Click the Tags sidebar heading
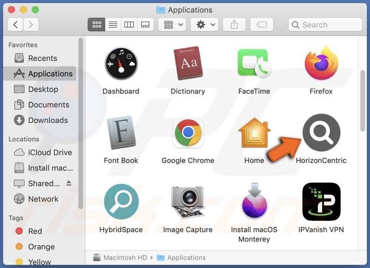Image resolution: width=370 pixels, height=268 pixels. 16,218
